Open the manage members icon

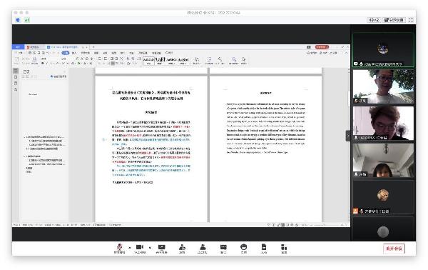203,249
